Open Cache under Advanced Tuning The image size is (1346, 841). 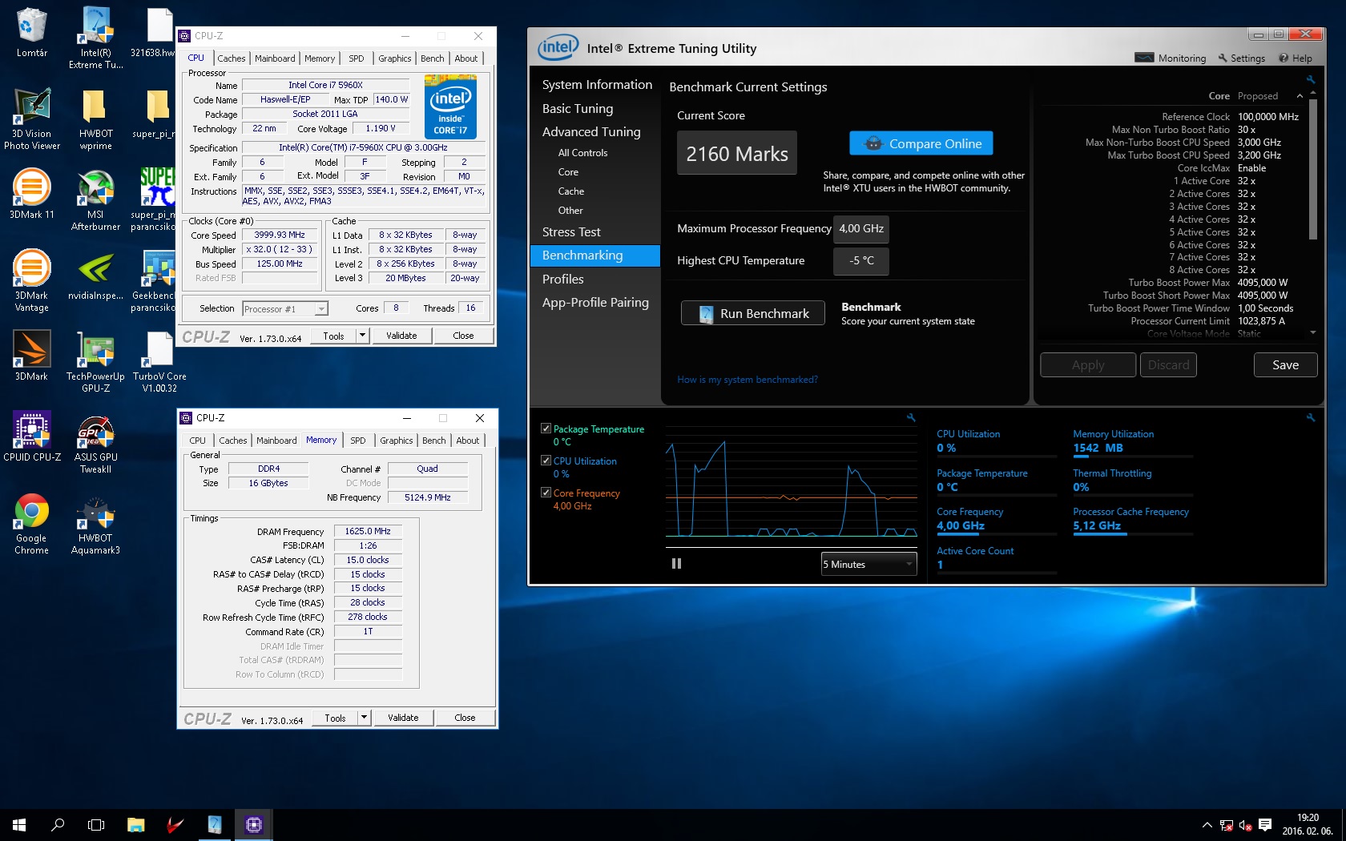point(571,191)
